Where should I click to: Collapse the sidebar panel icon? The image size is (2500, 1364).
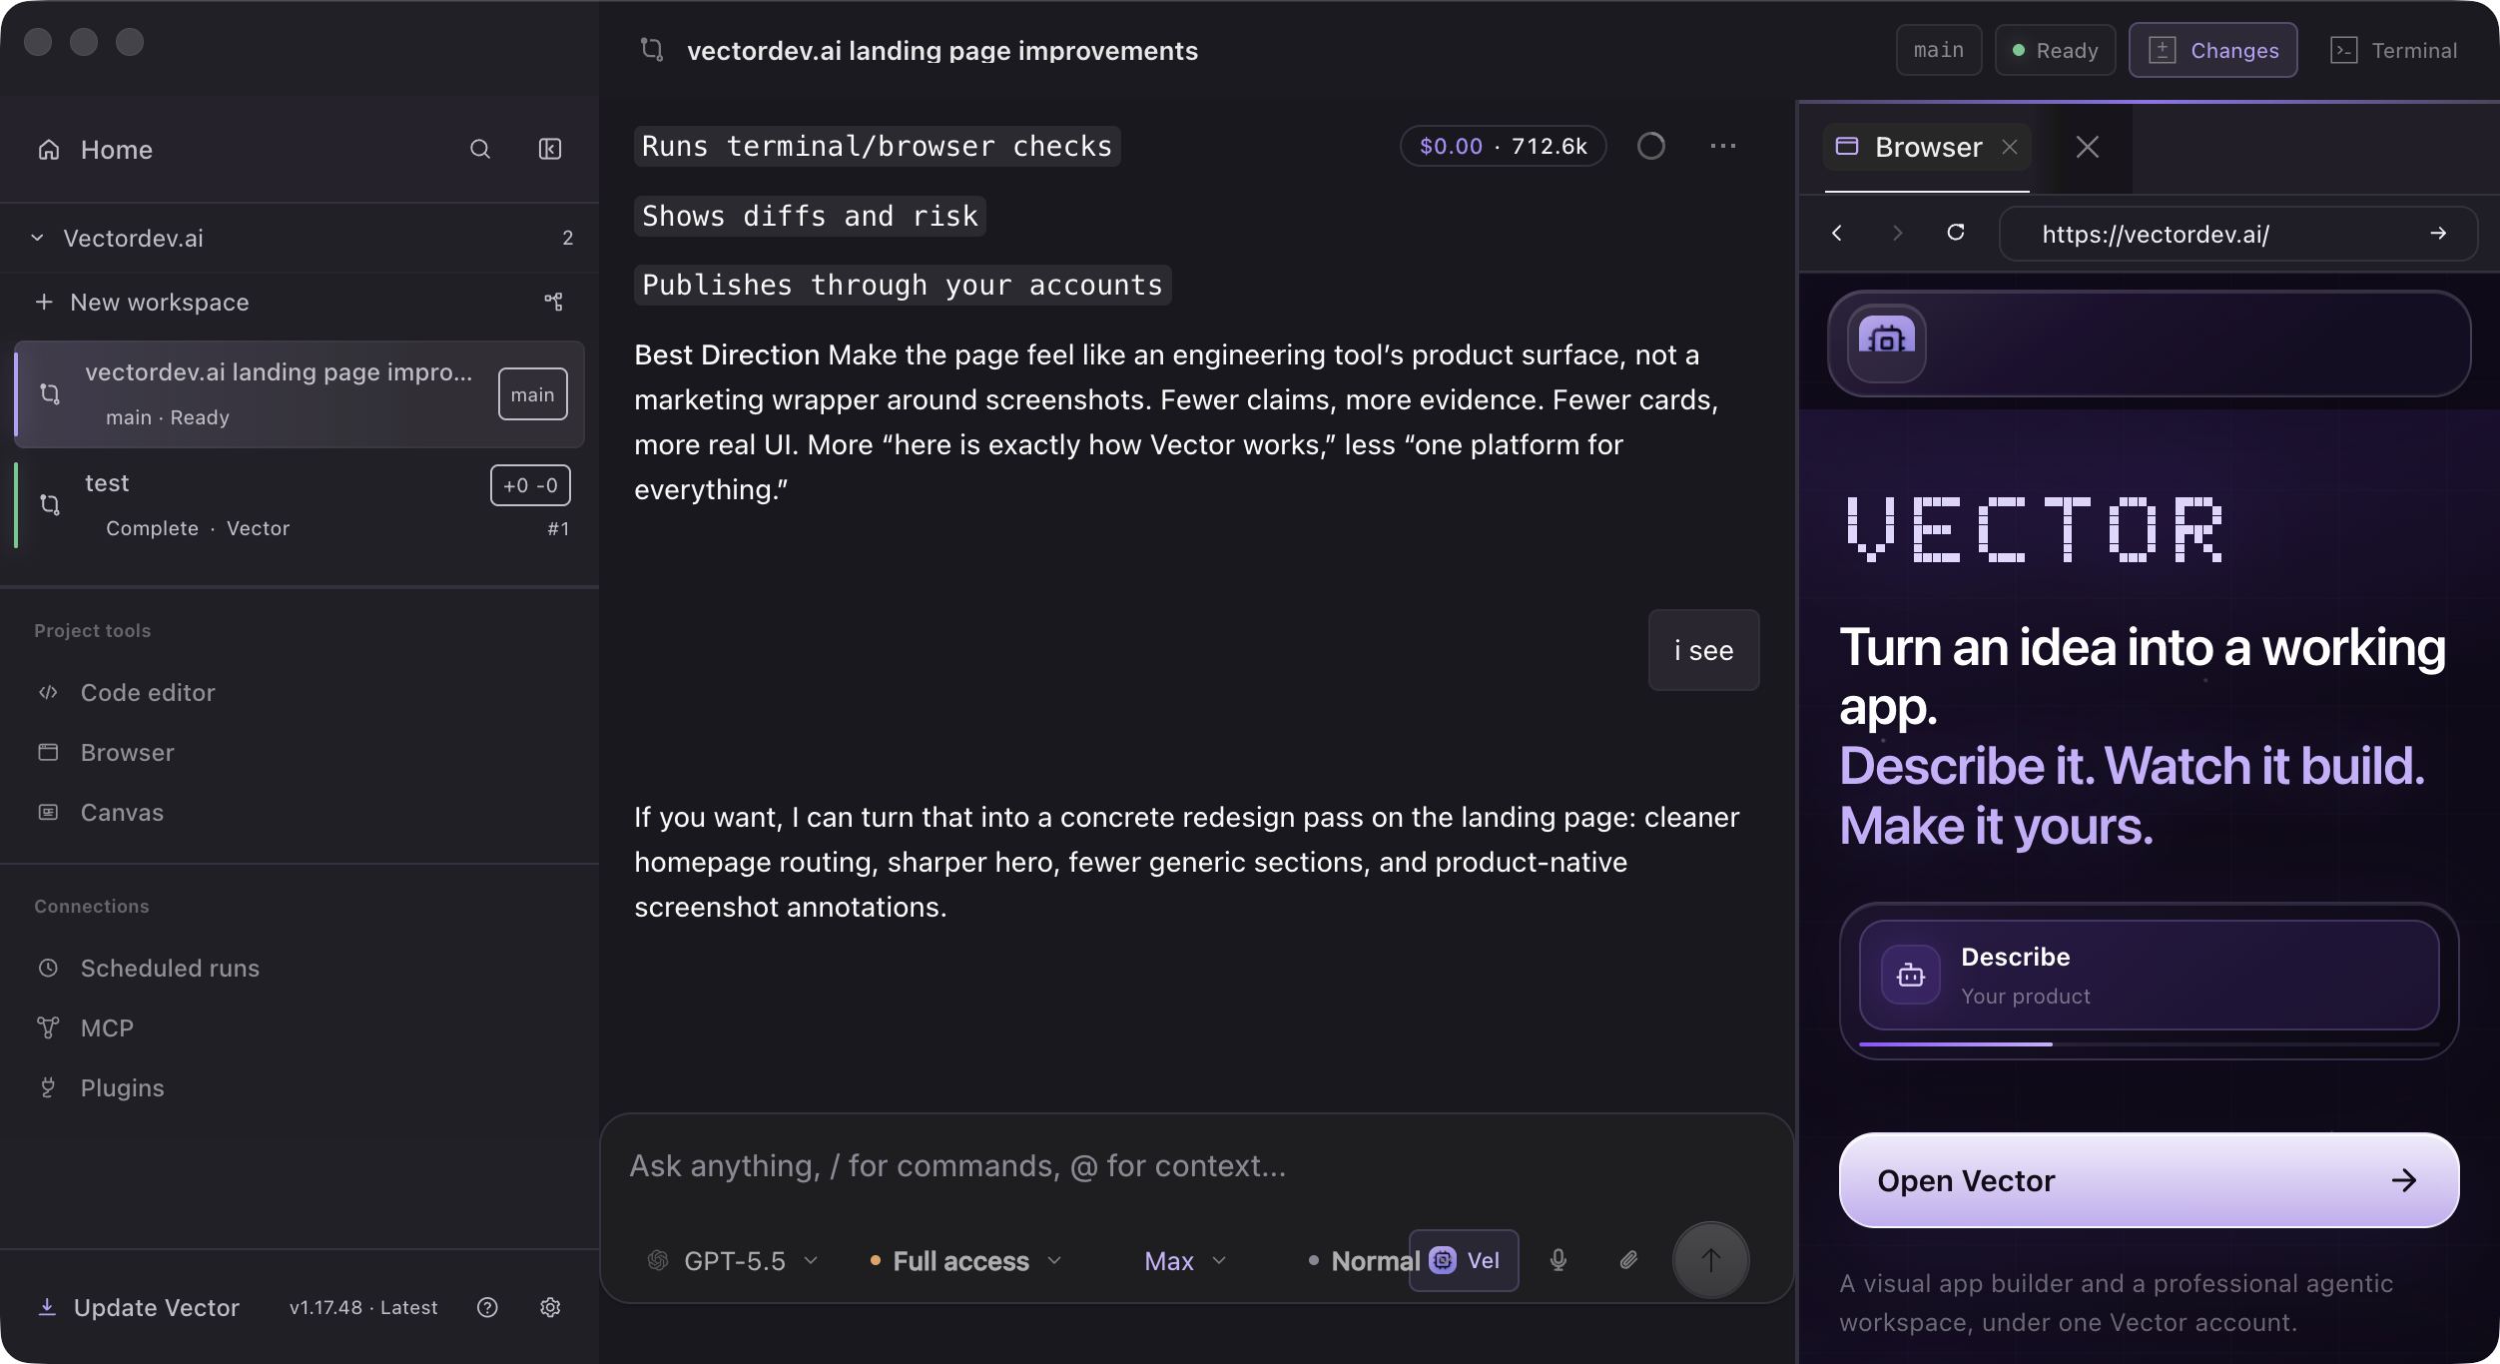pyautogui.click(x=550, y=150)
